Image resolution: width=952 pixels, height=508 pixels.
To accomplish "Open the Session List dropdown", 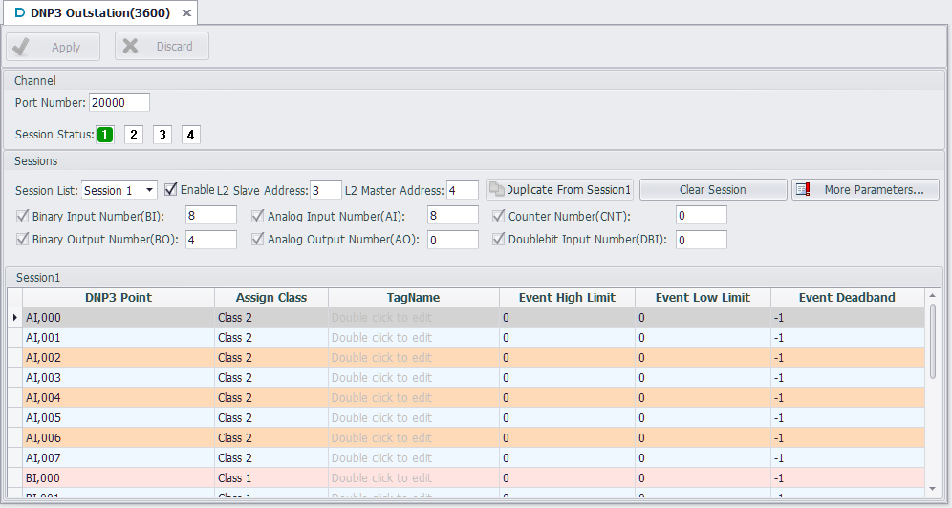I will point(150,190).
